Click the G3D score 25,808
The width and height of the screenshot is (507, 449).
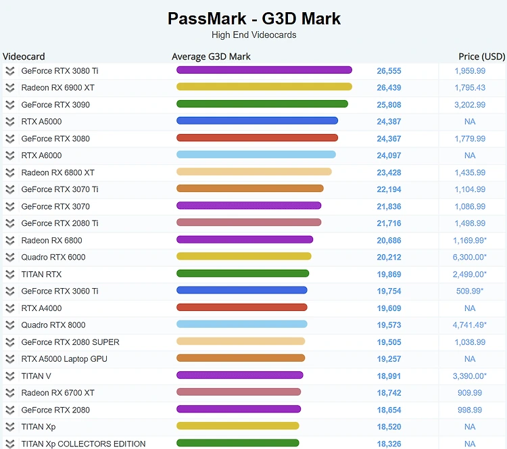tap(389, 105)
